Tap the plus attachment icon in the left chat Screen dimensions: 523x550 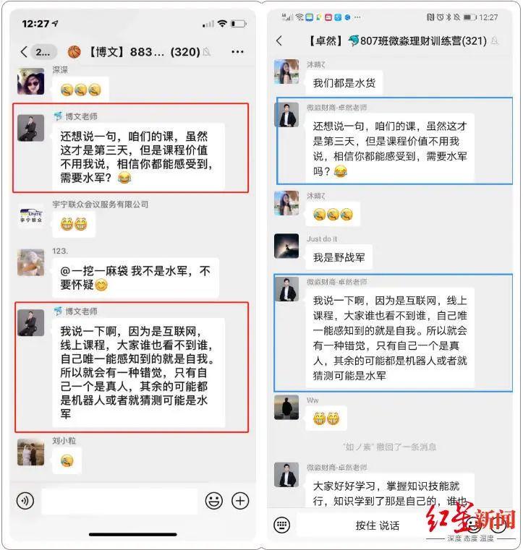click(x=240, y=501)
